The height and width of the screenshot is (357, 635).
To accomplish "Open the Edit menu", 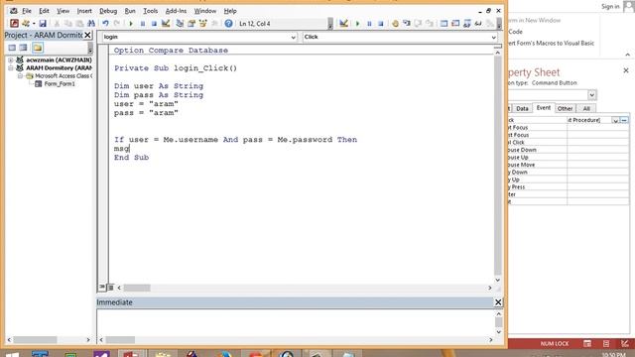I will (x=44, y=11).
